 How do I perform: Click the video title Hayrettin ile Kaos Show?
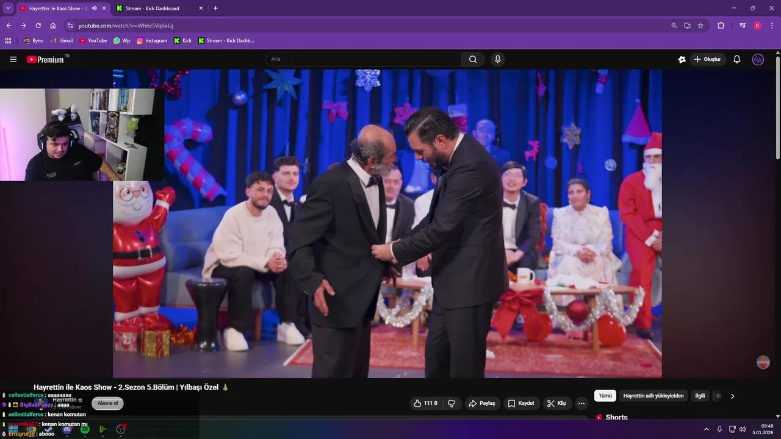pyautogui.click(x=131, y=387)
